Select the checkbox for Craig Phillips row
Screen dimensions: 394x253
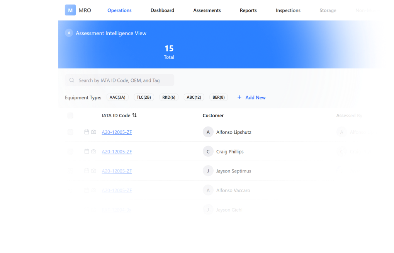coord(70,152)
